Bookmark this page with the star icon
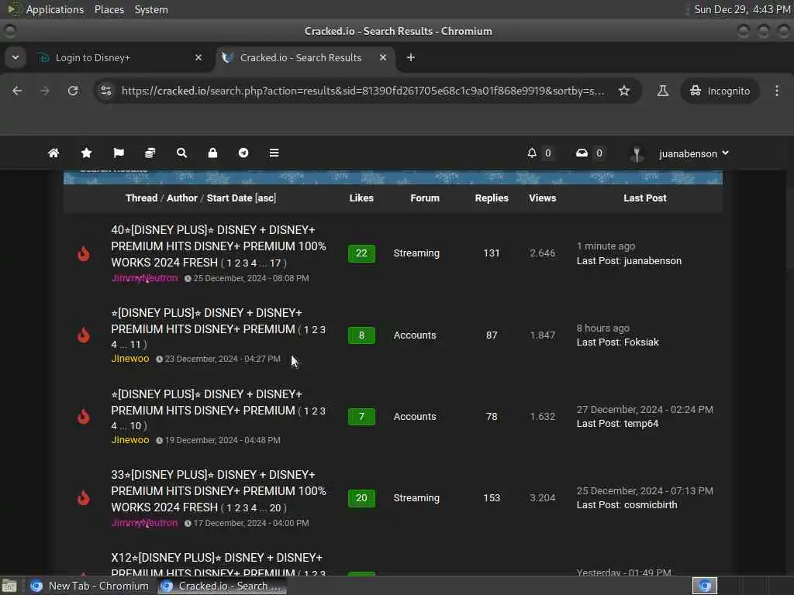Image resolution: width=794 pixels, height=595 pixels. (624, 91)
